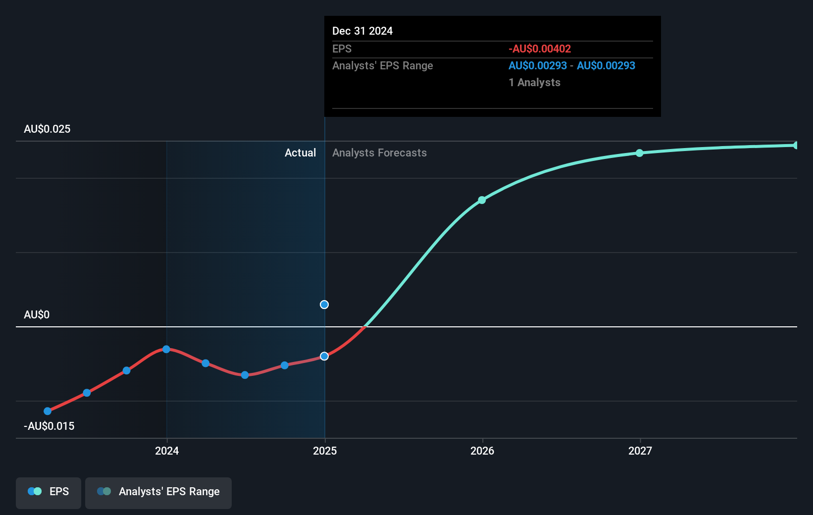Toggle the EPS legend series

(49, 493)
